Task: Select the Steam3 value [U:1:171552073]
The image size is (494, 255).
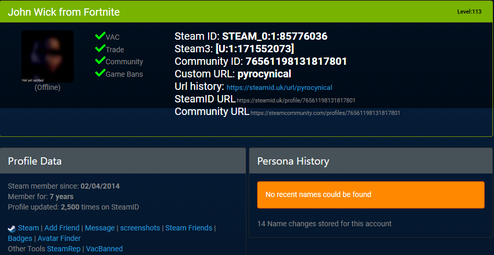Action: point(255,49)
